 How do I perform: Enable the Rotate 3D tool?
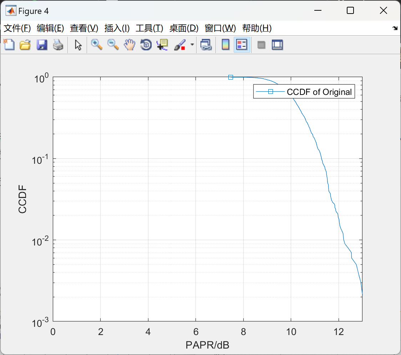[x=146, y=45]
